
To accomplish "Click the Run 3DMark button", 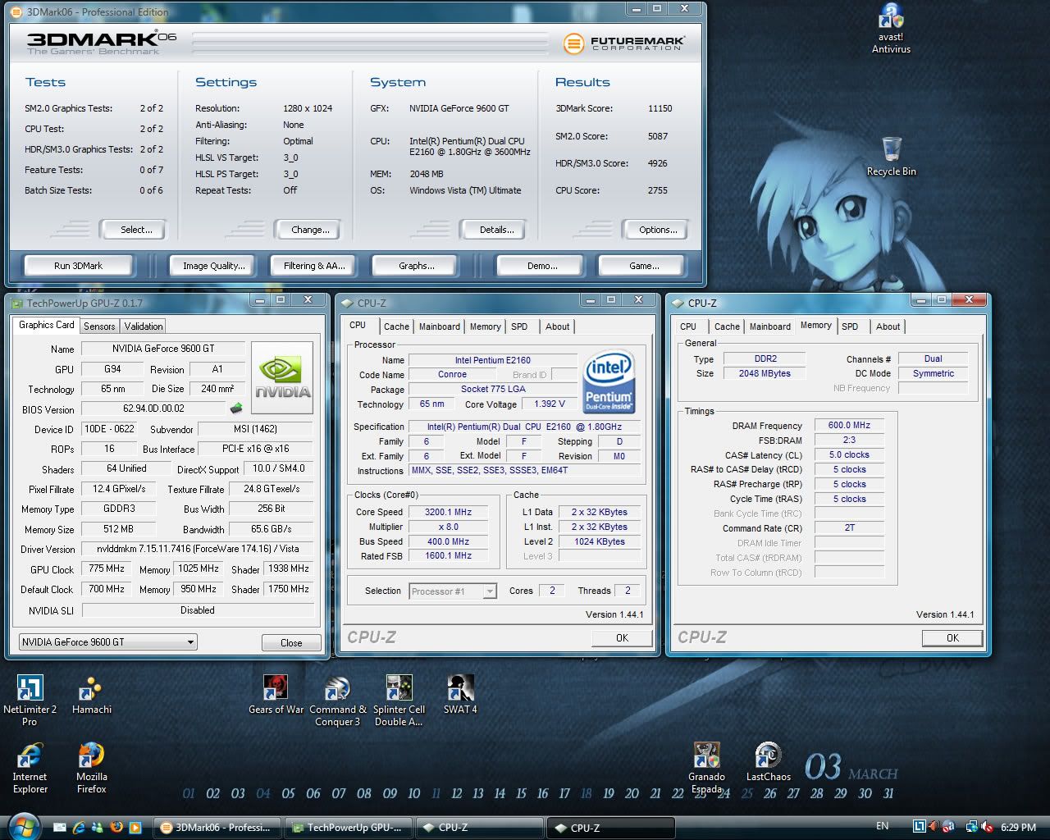I will (78, 266).
